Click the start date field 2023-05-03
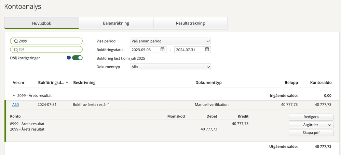This screenshot has width=341, height=155. pyautogui.click(x=148, y=50)
